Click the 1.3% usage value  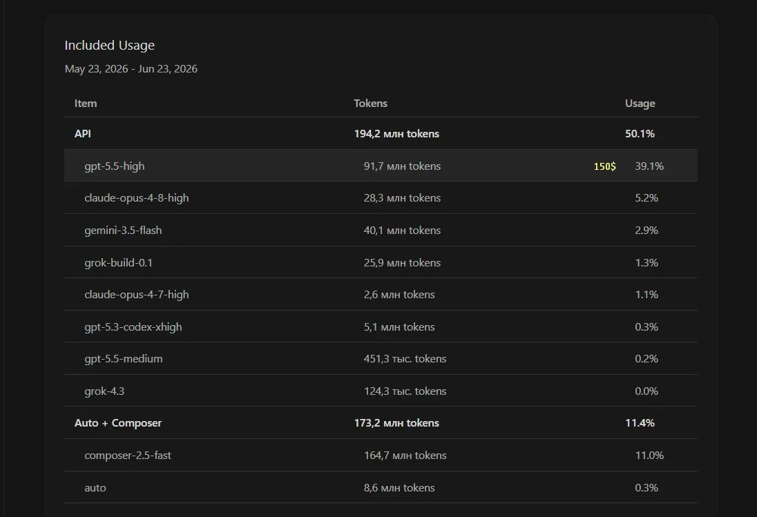coord(646,262)
